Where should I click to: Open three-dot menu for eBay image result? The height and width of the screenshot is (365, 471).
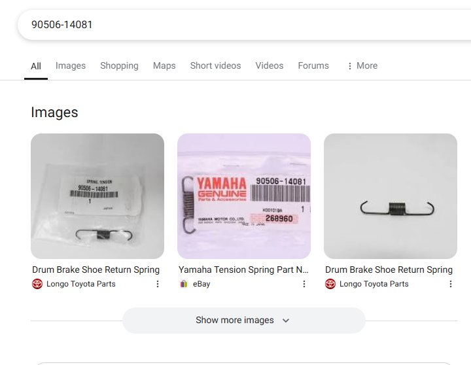[x=304, y=284]
